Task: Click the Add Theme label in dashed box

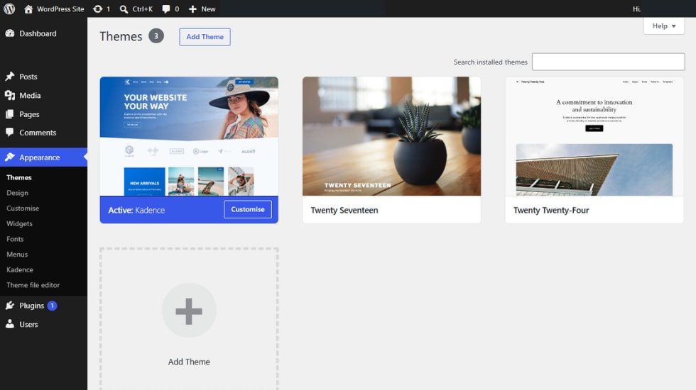Action: 189,362
